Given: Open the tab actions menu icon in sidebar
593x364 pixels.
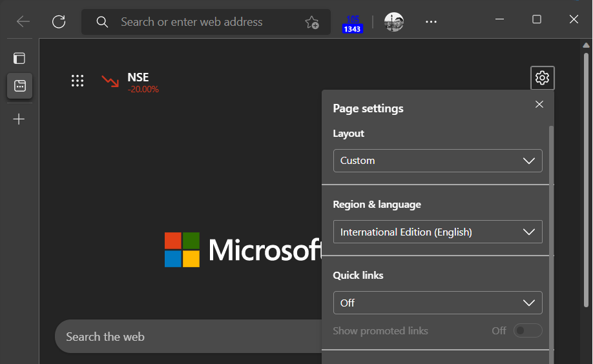Looking at the screenshot, I should (19, 58).
